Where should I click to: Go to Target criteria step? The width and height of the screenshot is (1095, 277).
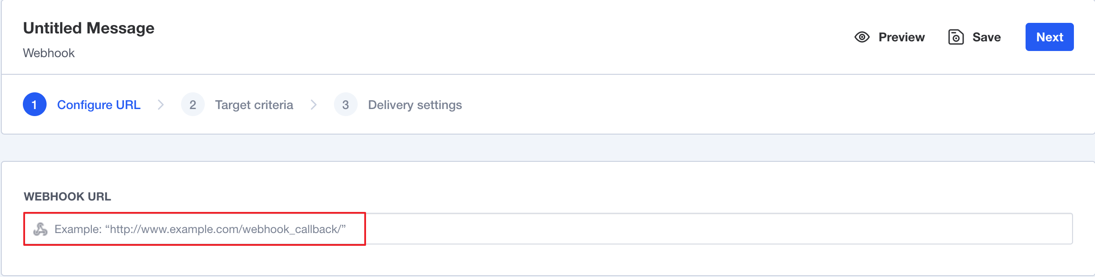[x=254, y=105]
